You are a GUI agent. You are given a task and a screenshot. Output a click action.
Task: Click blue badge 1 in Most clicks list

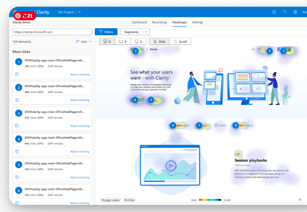(x=18, y=62)
